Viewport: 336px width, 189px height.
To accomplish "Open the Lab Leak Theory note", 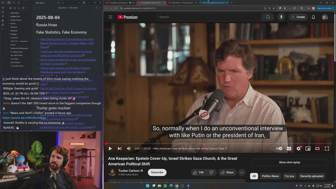I will point(17,55).
